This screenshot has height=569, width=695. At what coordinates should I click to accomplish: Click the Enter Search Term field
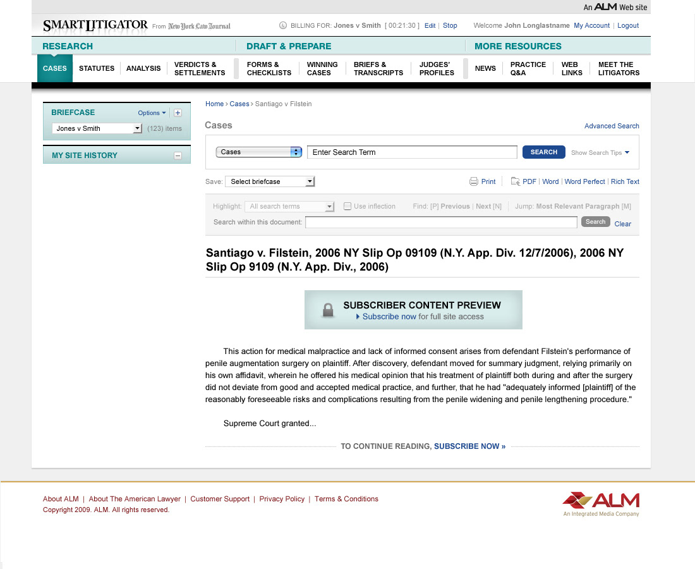point(412,152)
